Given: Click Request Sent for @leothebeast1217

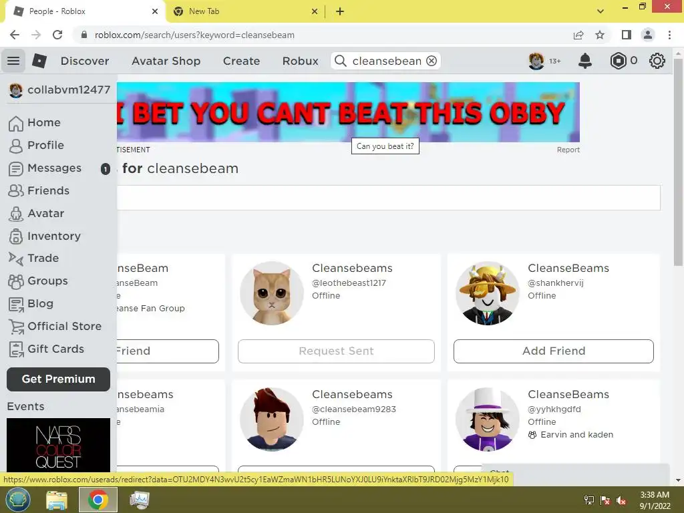Looking at the screenshot, I should pos(337,351).
